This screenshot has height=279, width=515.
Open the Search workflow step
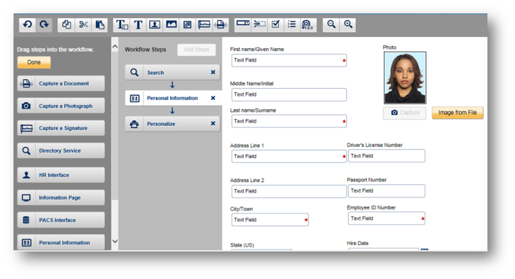172,72
